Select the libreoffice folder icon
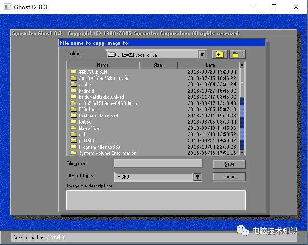Image resolution: width=308 pixels, height=245 pixels. point(74,128)
